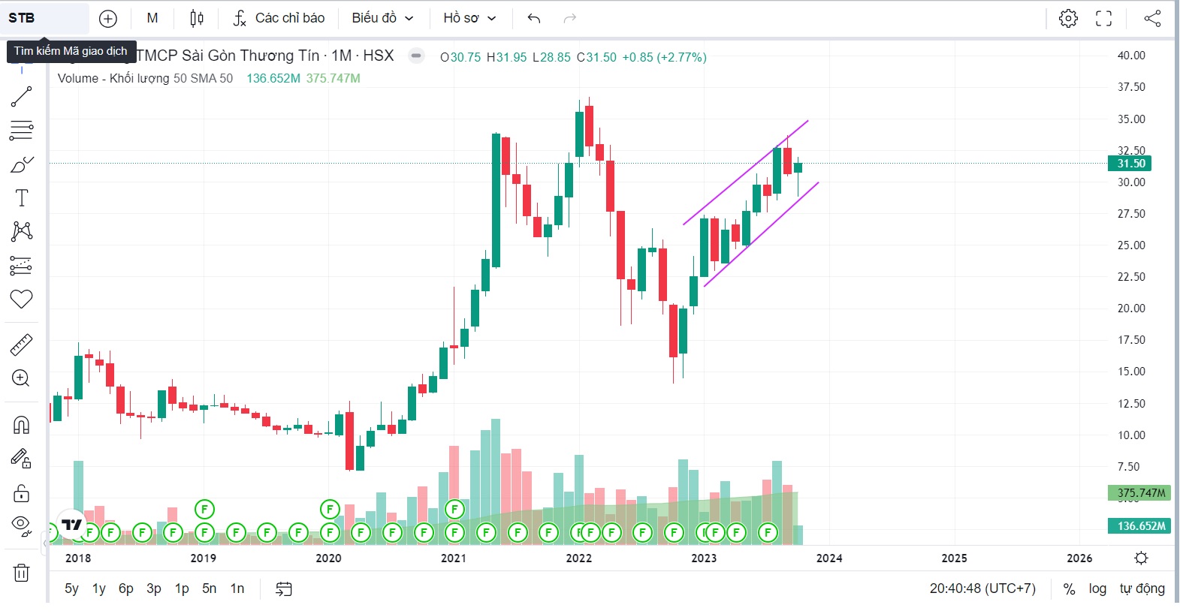Toggle stay in drawing mode
The width and height of the screenshot is (1180, 614).
pyautogui.click(x=21, y=459)
